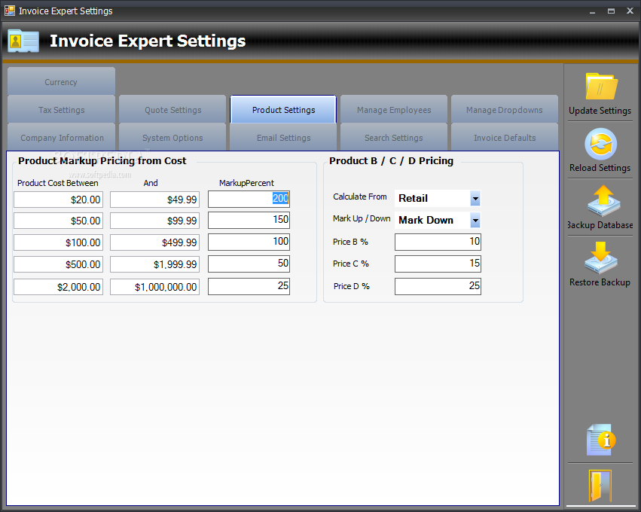Click the Reload Settings refresh icon
This screenshot has width=641, height=512.
click(600, 144)
